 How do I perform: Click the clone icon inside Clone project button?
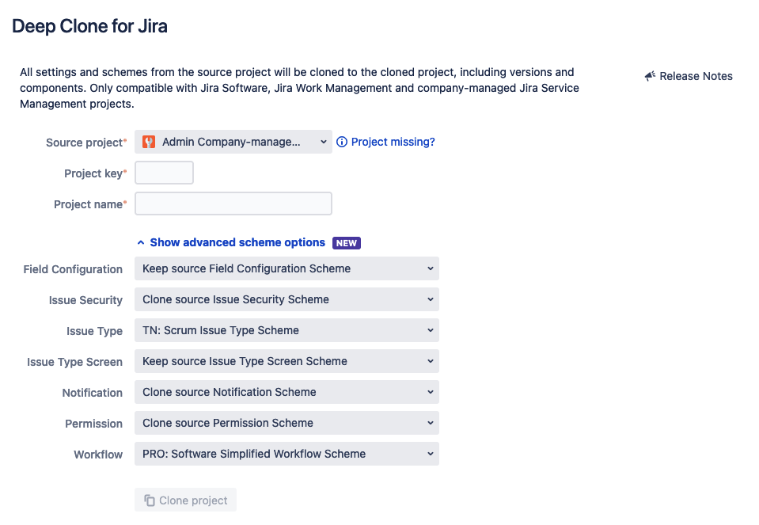point(150,500)
